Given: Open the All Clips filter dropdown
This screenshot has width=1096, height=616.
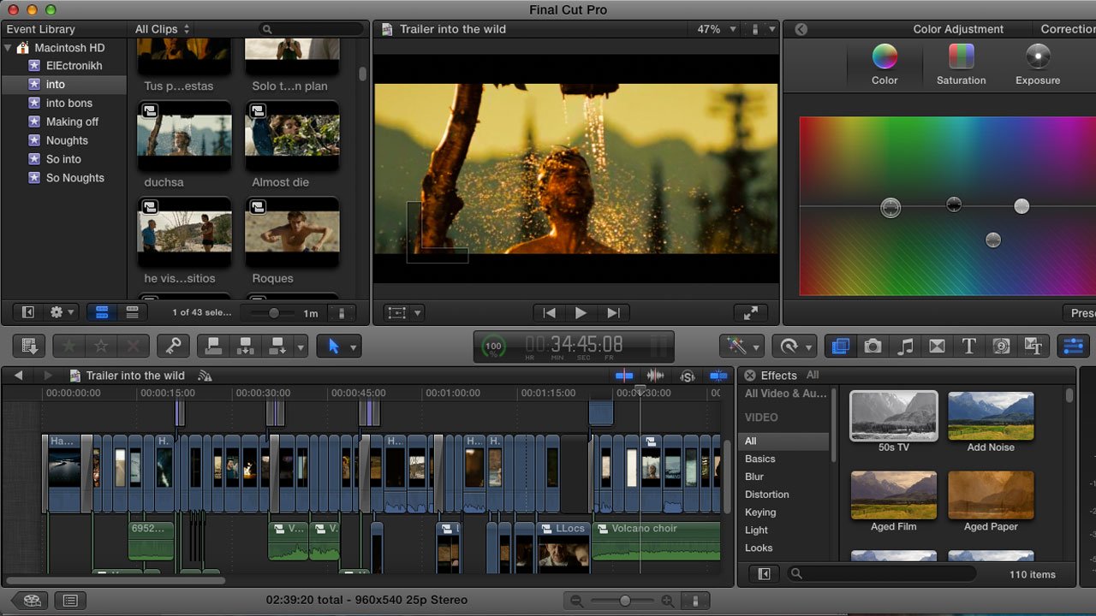Looking at the screenshot, I should [x=159, y=28].
